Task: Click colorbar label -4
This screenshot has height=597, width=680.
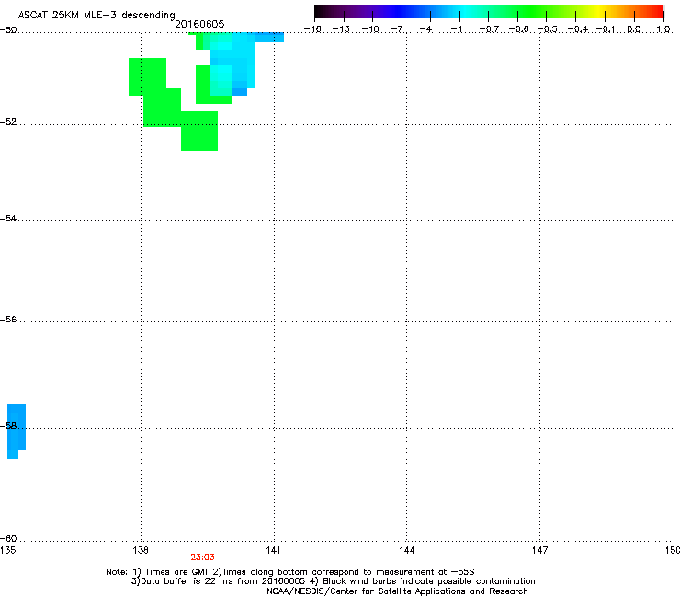Action: (x=425, y=29)
